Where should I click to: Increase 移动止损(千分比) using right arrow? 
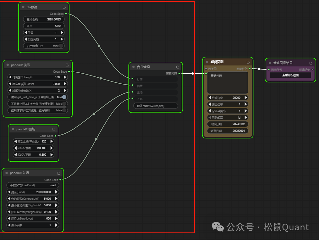point(52,142)
